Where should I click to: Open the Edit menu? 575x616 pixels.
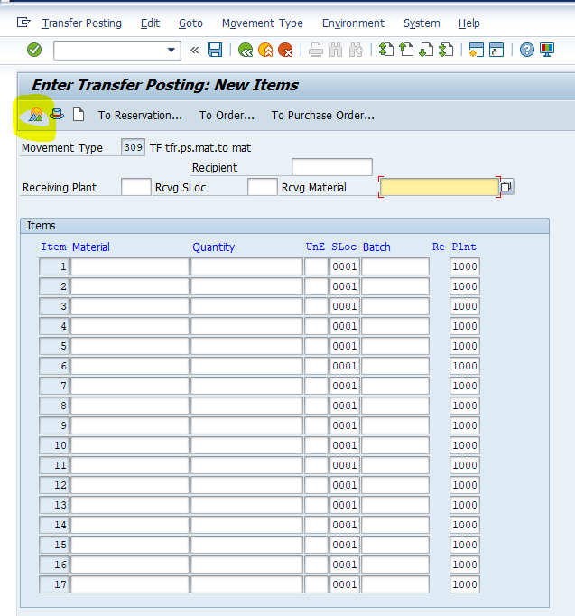(x=150, y=23)
